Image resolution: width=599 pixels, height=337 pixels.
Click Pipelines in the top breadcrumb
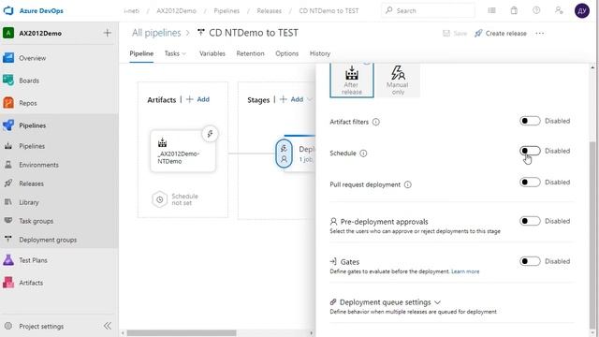click(226, 10)
